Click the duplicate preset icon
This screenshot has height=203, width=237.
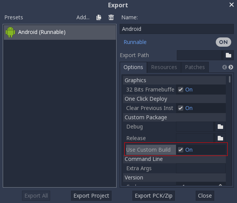point(99,17)
